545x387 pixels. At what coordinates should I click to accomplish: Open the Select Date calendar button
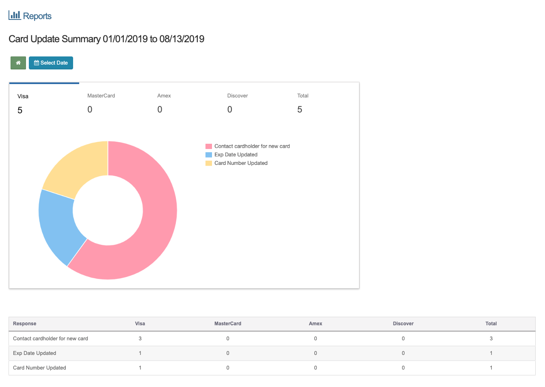click(x=51, y=63)
